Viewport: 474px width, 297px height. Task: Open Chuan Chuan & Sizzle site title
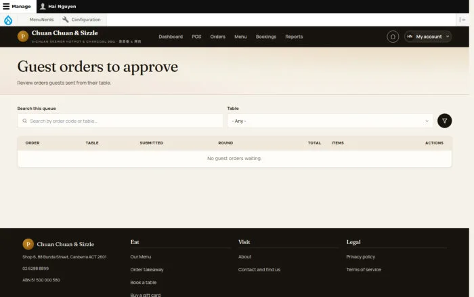(x=65, y=33)
